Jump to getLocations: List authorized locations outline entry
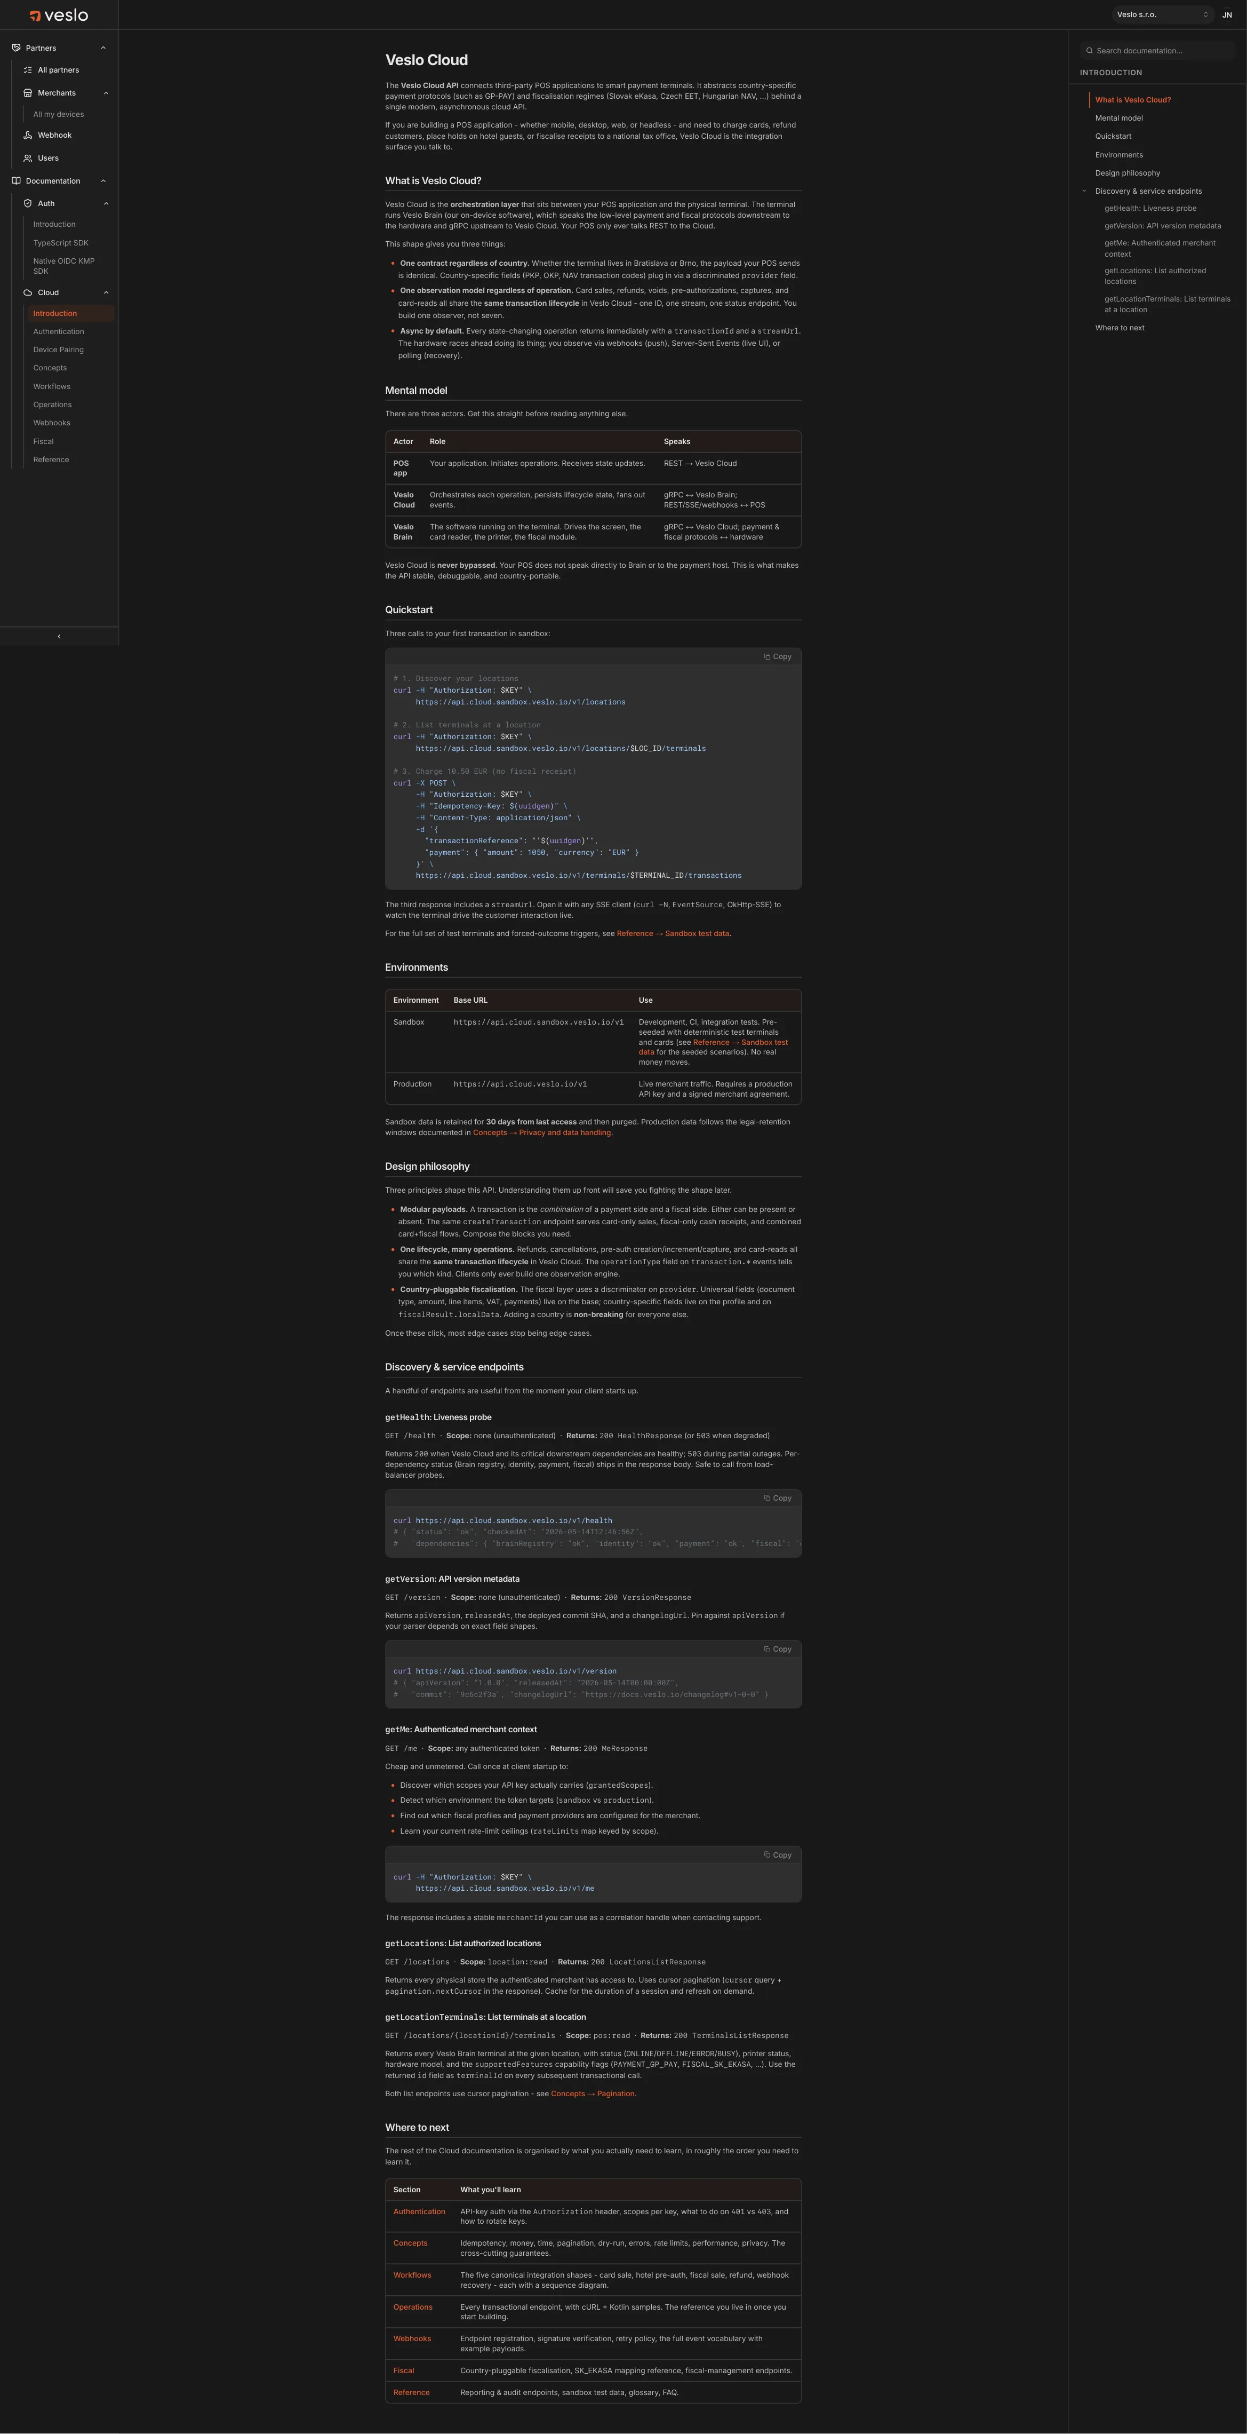Viewport: 1247px width, 2434px height. [1154, 276]
